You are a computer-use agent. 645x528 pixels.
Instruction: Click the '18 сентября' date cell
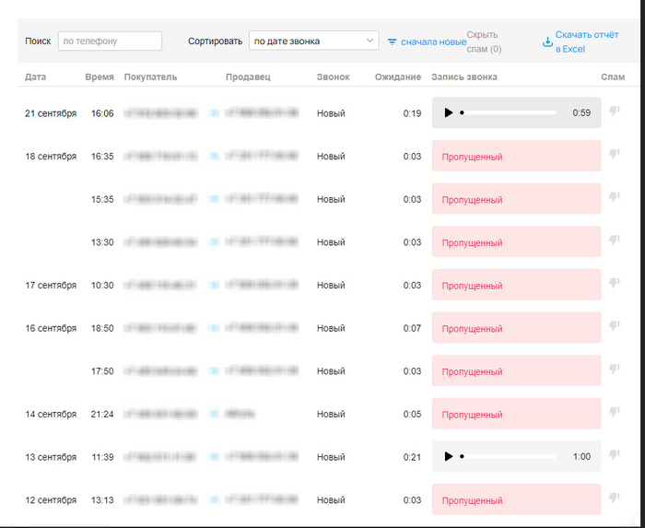[x=51, y=157]
